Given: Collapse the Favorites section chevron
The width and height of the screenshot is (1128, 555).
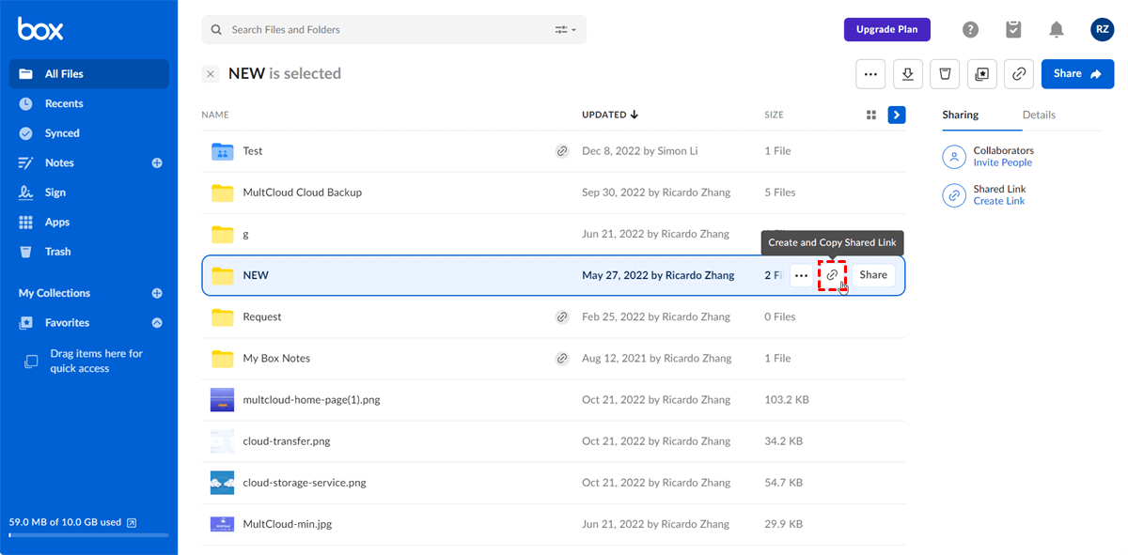Looking at the screenshot, I should pos(157,323).
